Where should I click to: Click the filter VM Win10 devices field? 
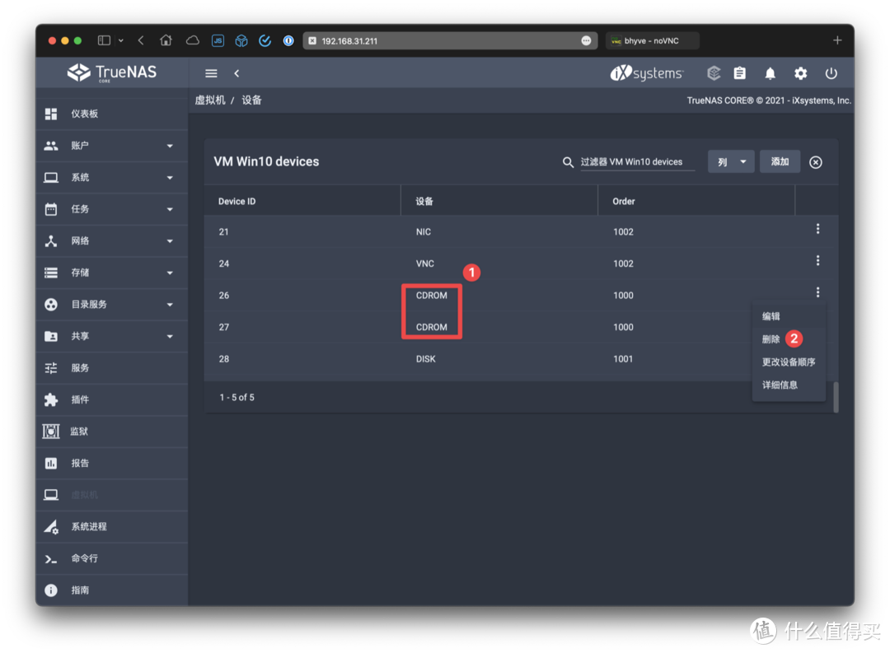click(637, 161)
